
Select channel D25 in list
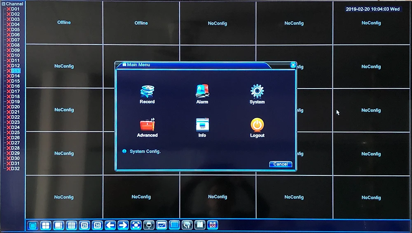pos(15,133)
